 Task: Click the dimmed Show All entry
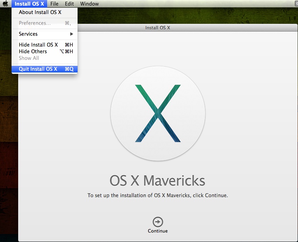click(29, 58)
